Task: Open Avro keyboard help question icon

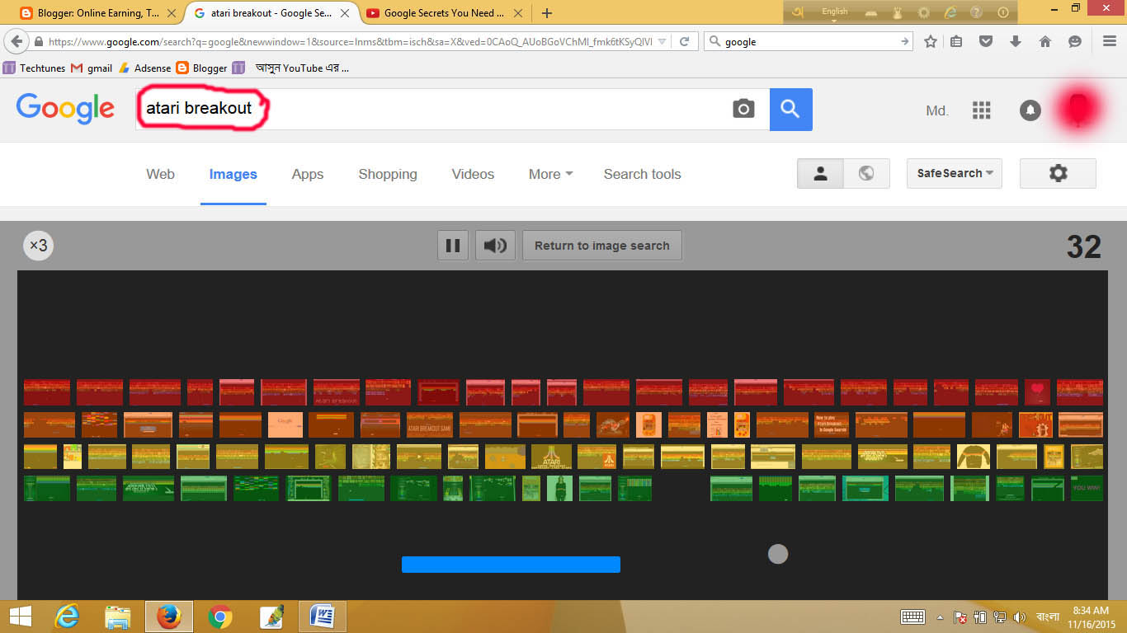Action: tap(976, 12)
